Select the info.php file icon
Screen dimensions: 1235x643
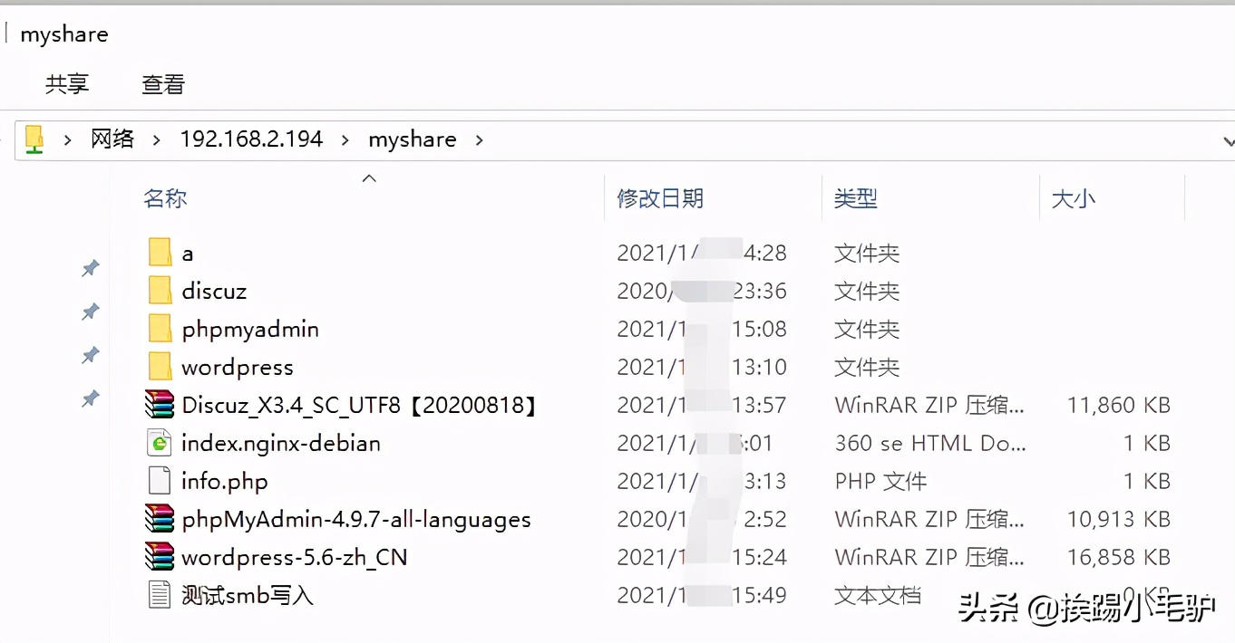pos(160,481)
